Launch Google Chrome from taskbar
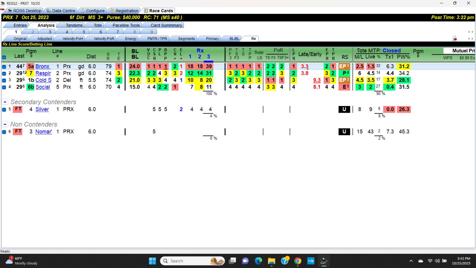This screenshot has height=268, width=476. tap(298, 261)
